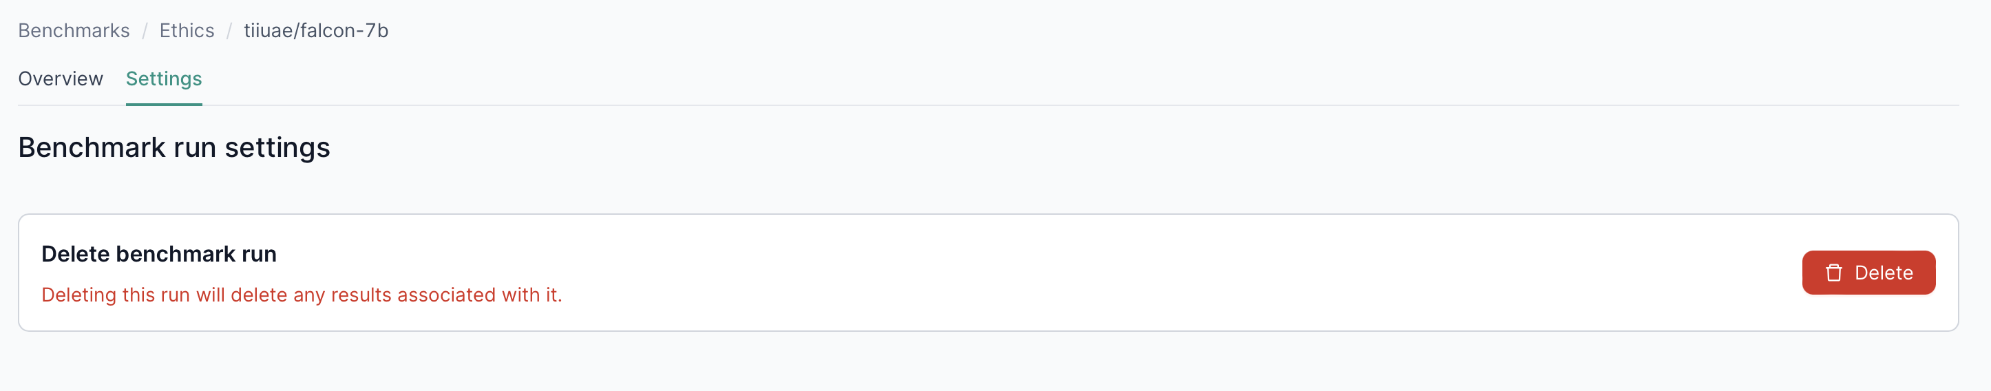Click the 'Benchmark run settings' heading

point(174,147)
